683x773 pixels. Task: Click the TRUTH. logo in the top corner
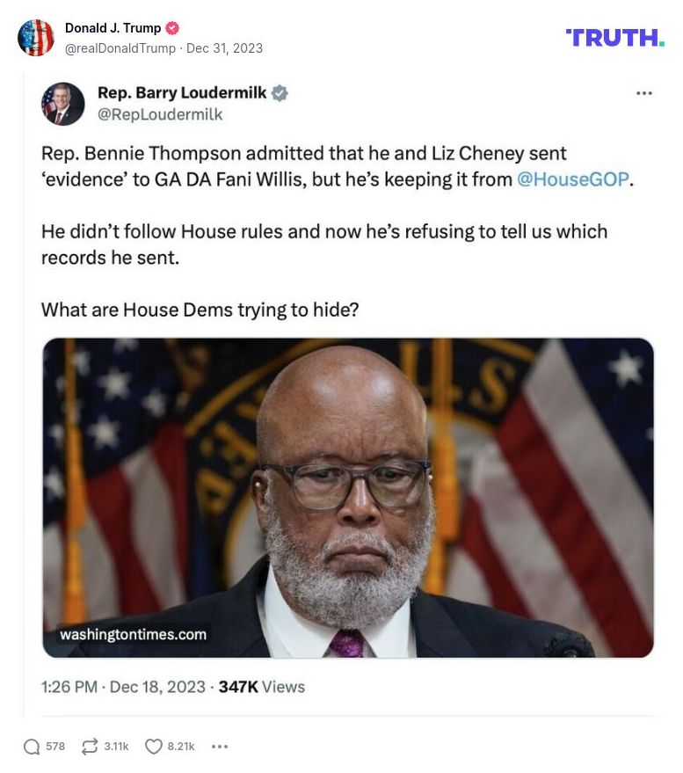click(x=613, y=37)
